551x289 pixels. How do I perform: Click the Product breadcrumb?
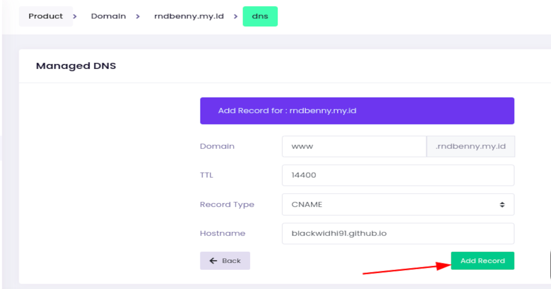[45, 16]
